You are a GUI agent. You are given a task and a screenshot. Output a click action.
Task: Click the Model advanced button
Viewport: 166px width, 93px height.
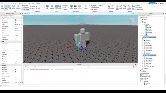click(121, 7)
